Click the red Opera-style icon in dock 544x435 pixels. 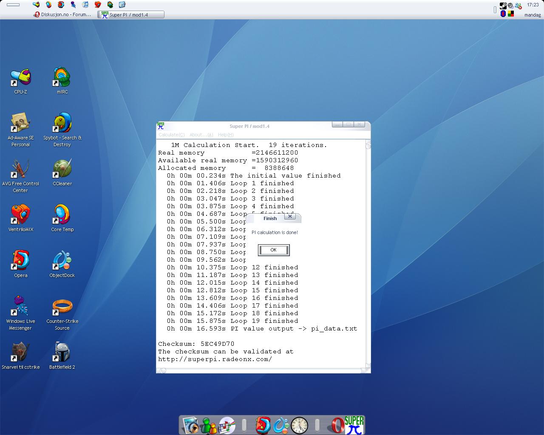[x=263, y=425]
